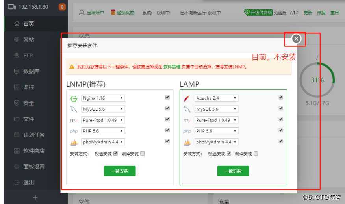
Task: Click the MySQL dolphin icon in LNMP list
Action: pos(74,109)
